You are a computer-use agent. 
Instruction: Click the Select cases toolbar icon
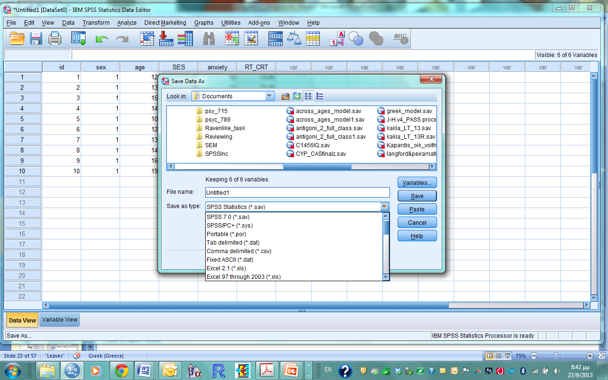(313, 38)
